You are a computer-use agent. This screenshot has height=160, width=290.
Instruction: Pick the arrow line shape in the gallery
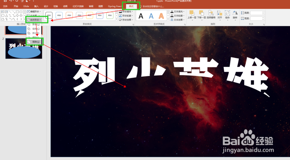pyautogui.click(x=14, y=12)
